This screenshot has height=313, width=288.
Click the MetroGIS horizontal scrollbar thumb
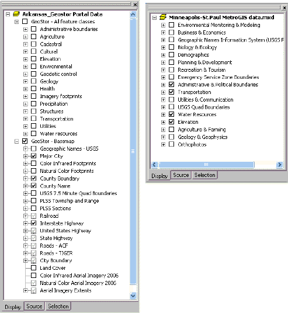click(x=206, y=165)
